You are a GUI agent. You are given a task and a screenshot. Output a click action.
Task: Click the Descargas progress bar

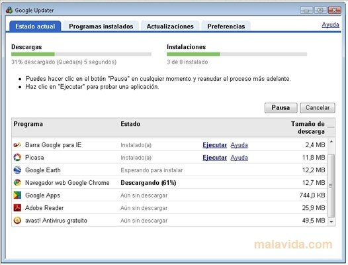(x=81, y=54)
